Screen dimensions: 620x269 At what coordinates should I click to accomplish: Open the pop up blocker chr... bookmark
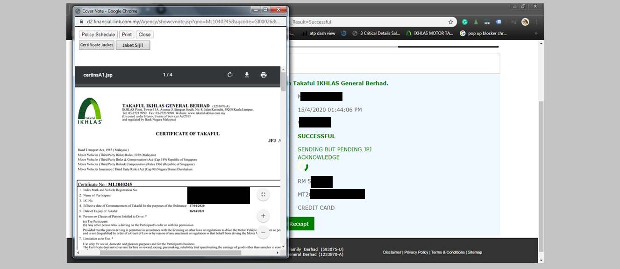click(x=483, y=34)
